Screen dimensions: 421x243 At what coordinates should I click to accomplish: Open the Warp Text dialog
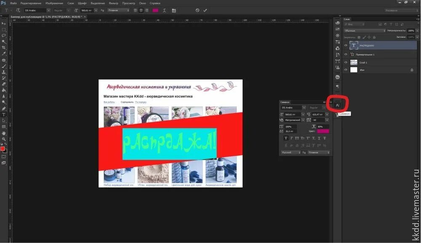(x=164, y=10)
